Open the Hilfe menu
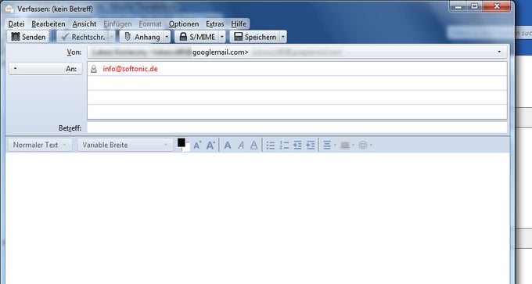This screenshot has height=284, width=532. 239,24
